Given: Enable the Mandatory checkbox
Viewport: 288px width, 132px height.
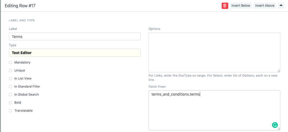Looking at the screenshot, I should point(10,62).
